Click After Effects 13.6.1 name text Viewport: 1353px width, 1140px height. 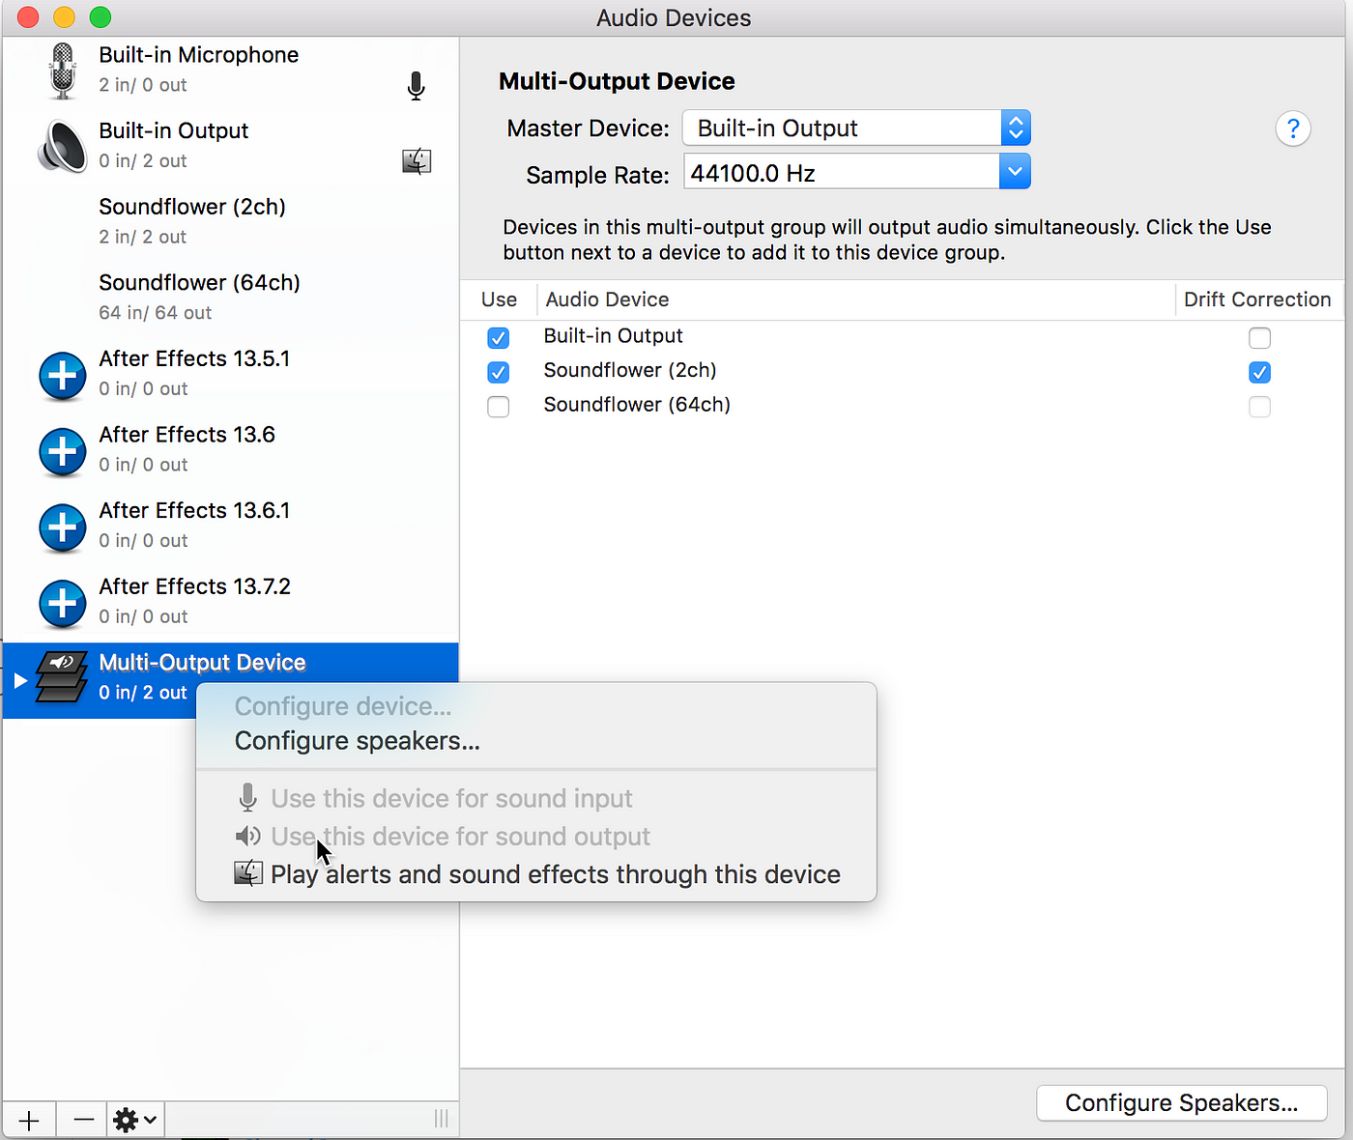pyautogui.click(x=194, y=510)
